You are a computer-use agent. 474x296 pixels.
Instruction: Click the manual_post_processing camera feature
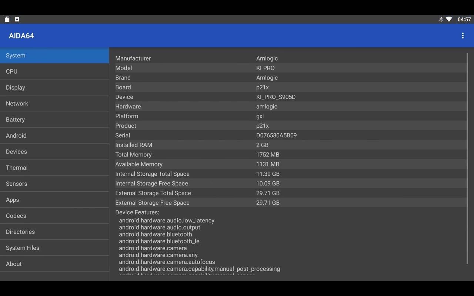[199, 269]
